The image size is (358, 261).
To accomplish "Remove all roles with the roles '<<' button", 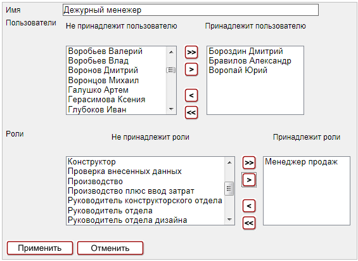I will (x=249, y=223).
